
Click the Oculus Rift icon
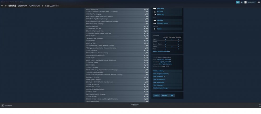point(155,14)
